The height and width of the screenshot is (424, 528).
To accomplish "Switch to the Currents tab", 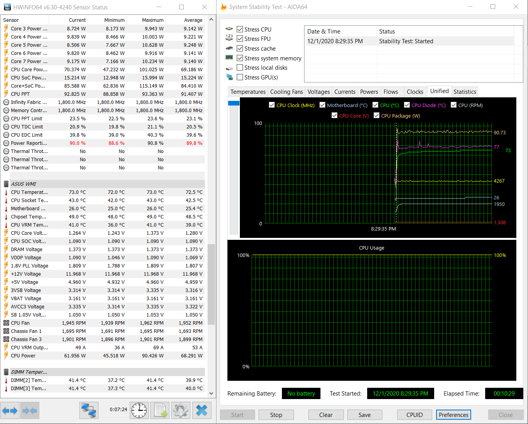I will pyautogui.click(x=345, y=92).
